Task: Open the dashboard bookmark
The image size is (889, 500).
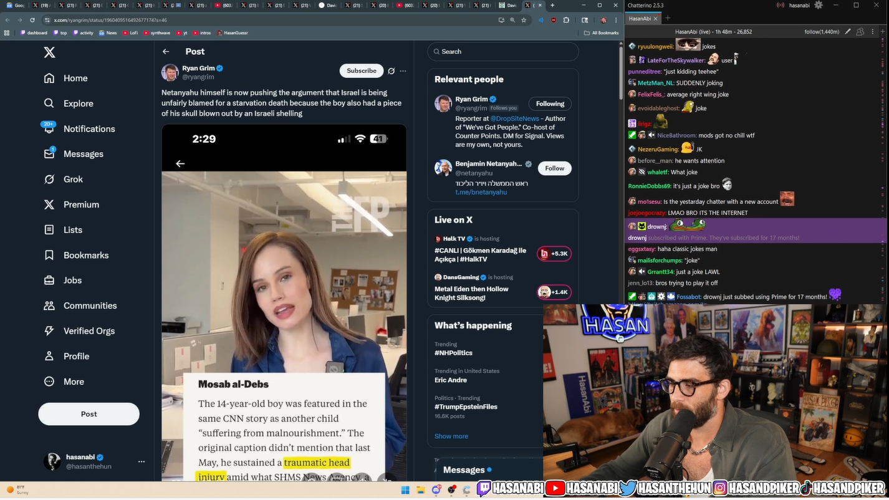Action: point(34,32)
